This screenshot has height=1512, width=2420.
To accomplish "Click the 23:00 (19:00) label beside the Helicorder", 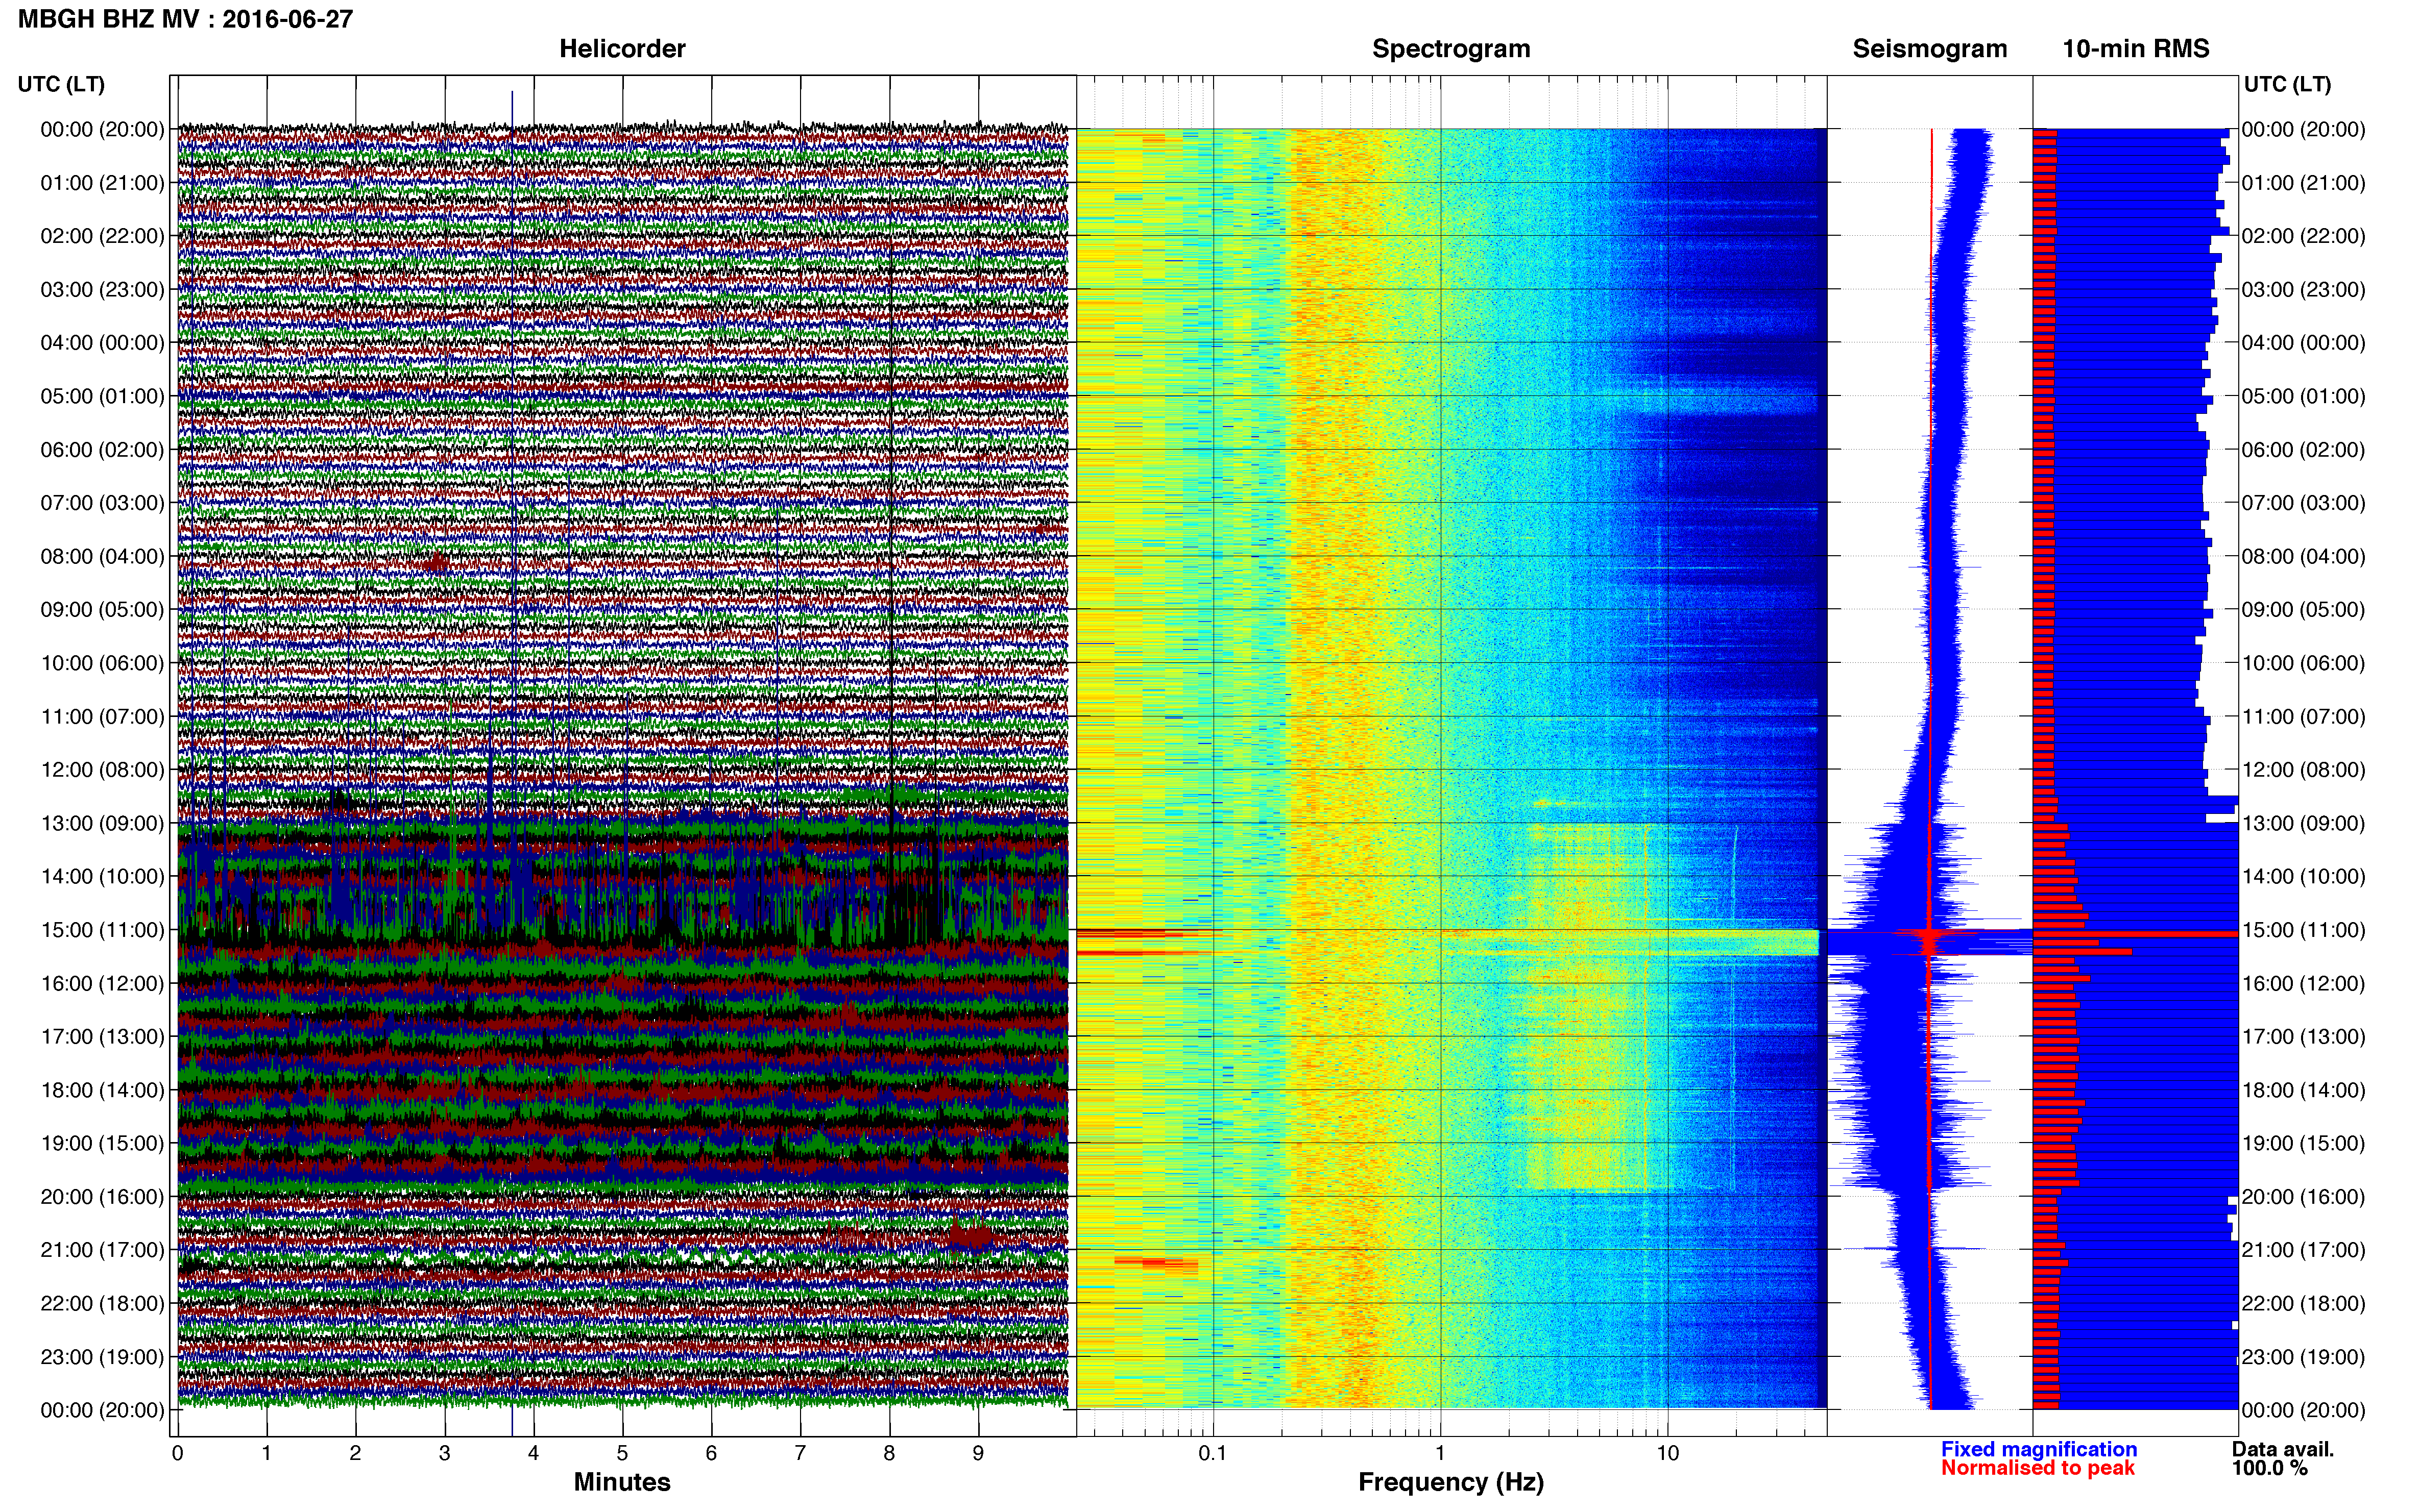I will 102,1357.
